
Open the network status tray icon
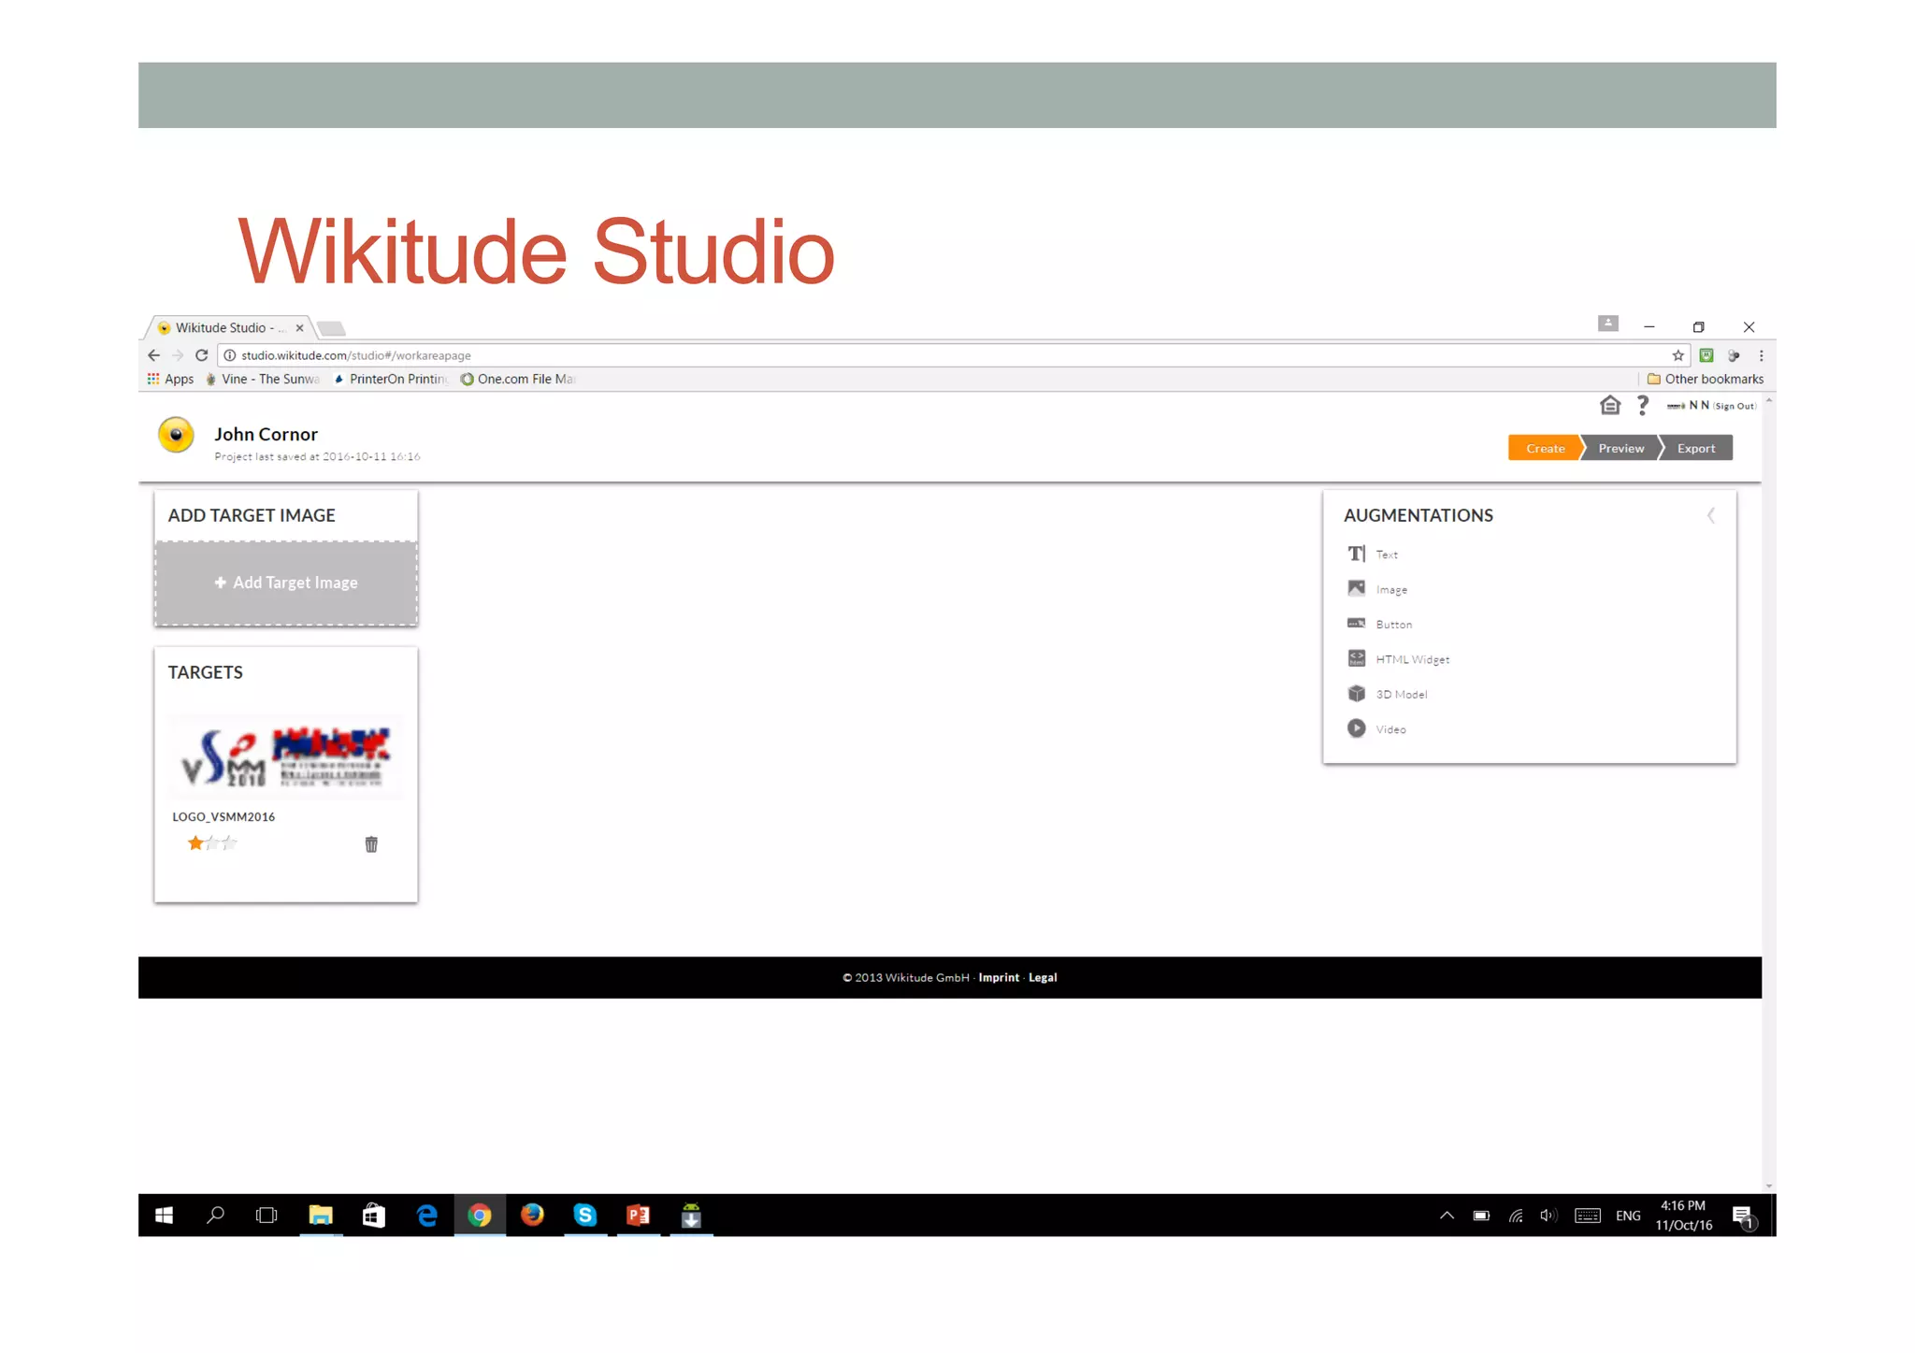1516,1216
